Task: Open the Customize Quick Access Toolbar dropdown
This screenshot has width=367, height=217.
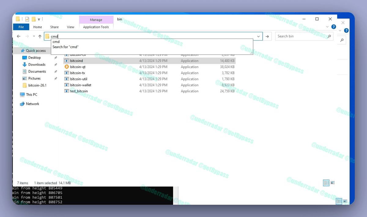Action: 39,20
